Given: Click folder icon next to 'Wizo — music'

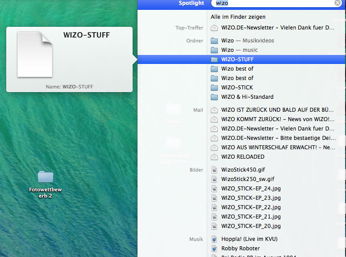Looking at the screenshot, I should click(x=214, y=50).
